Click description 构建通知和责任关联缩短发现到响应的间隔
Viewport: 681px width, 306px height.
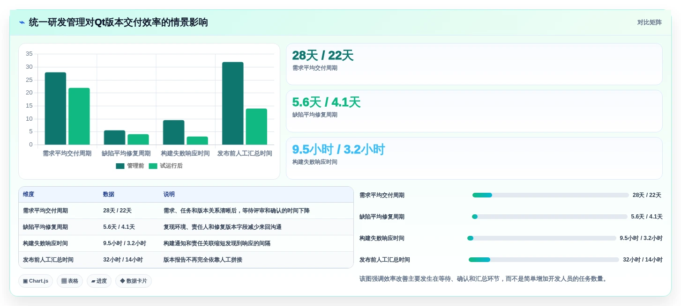tap(217, 243)
